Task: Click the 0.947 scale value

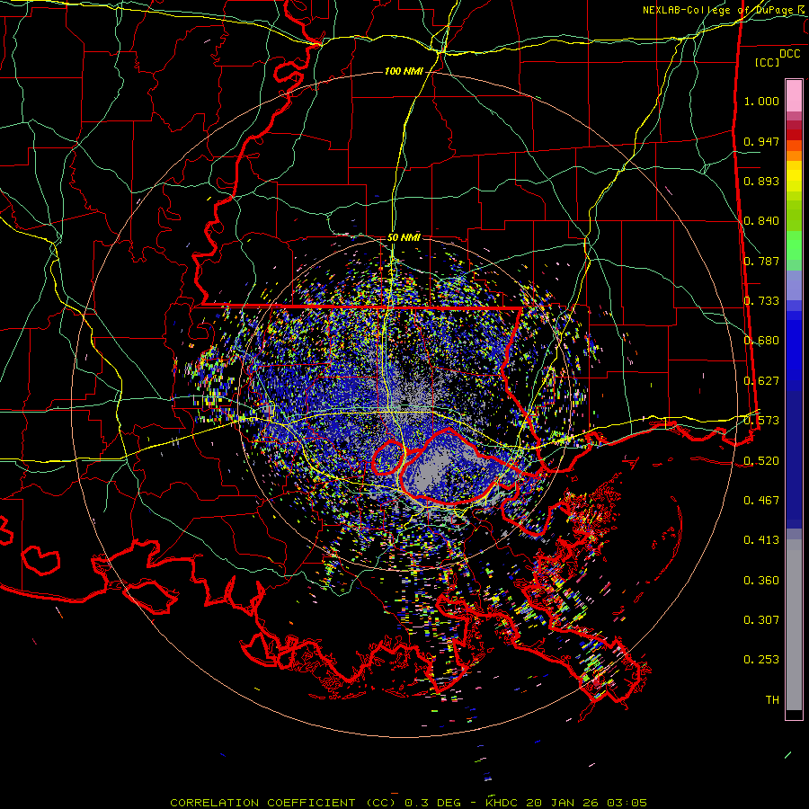Action: click(x=761, y=141)
